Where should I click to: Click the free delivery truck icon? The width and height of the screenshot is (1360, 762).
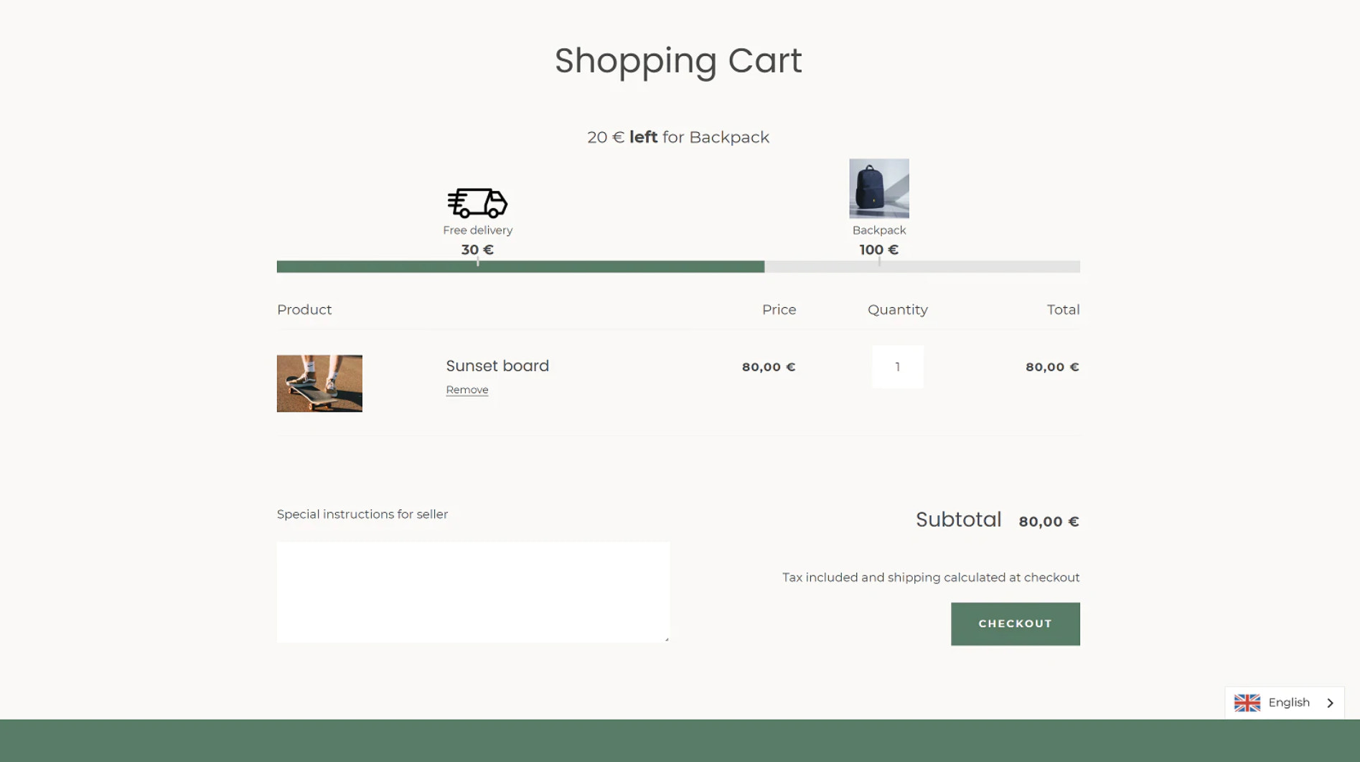[477, 203]
